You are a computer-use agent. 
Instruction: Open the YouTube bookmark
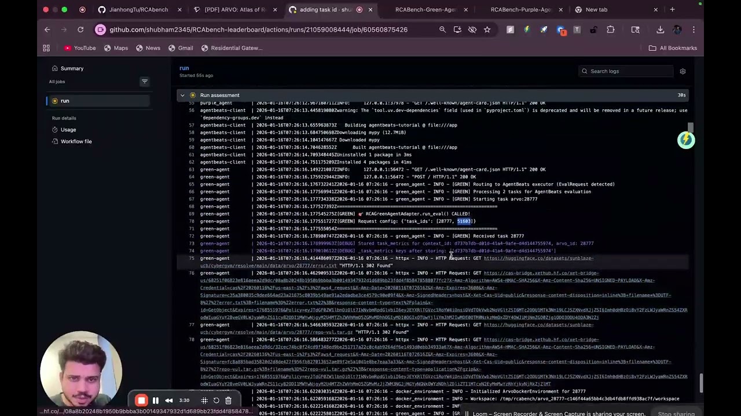80,48
